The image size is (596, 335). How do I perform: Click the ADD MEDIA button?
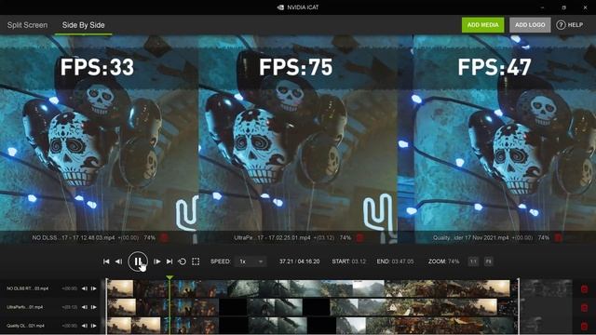[x=482, y=25]
